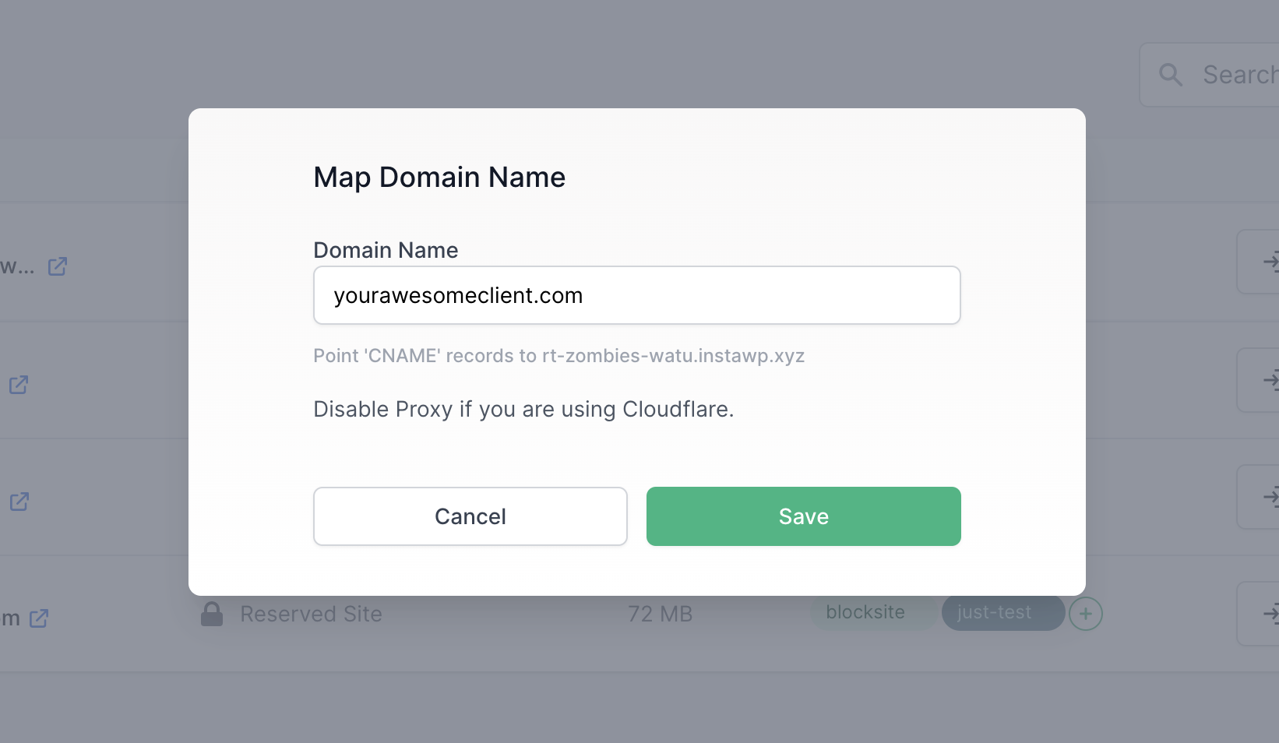The image size is (1279, 743).
Task: Click the 'Disable Proxy if you are using Cloudflare' note
Action: tap(523, 409)
